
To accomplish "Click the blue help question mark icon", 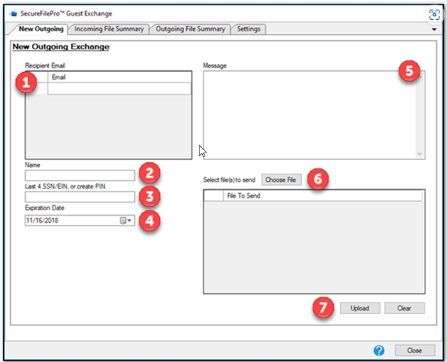I will tap(379, 351).
